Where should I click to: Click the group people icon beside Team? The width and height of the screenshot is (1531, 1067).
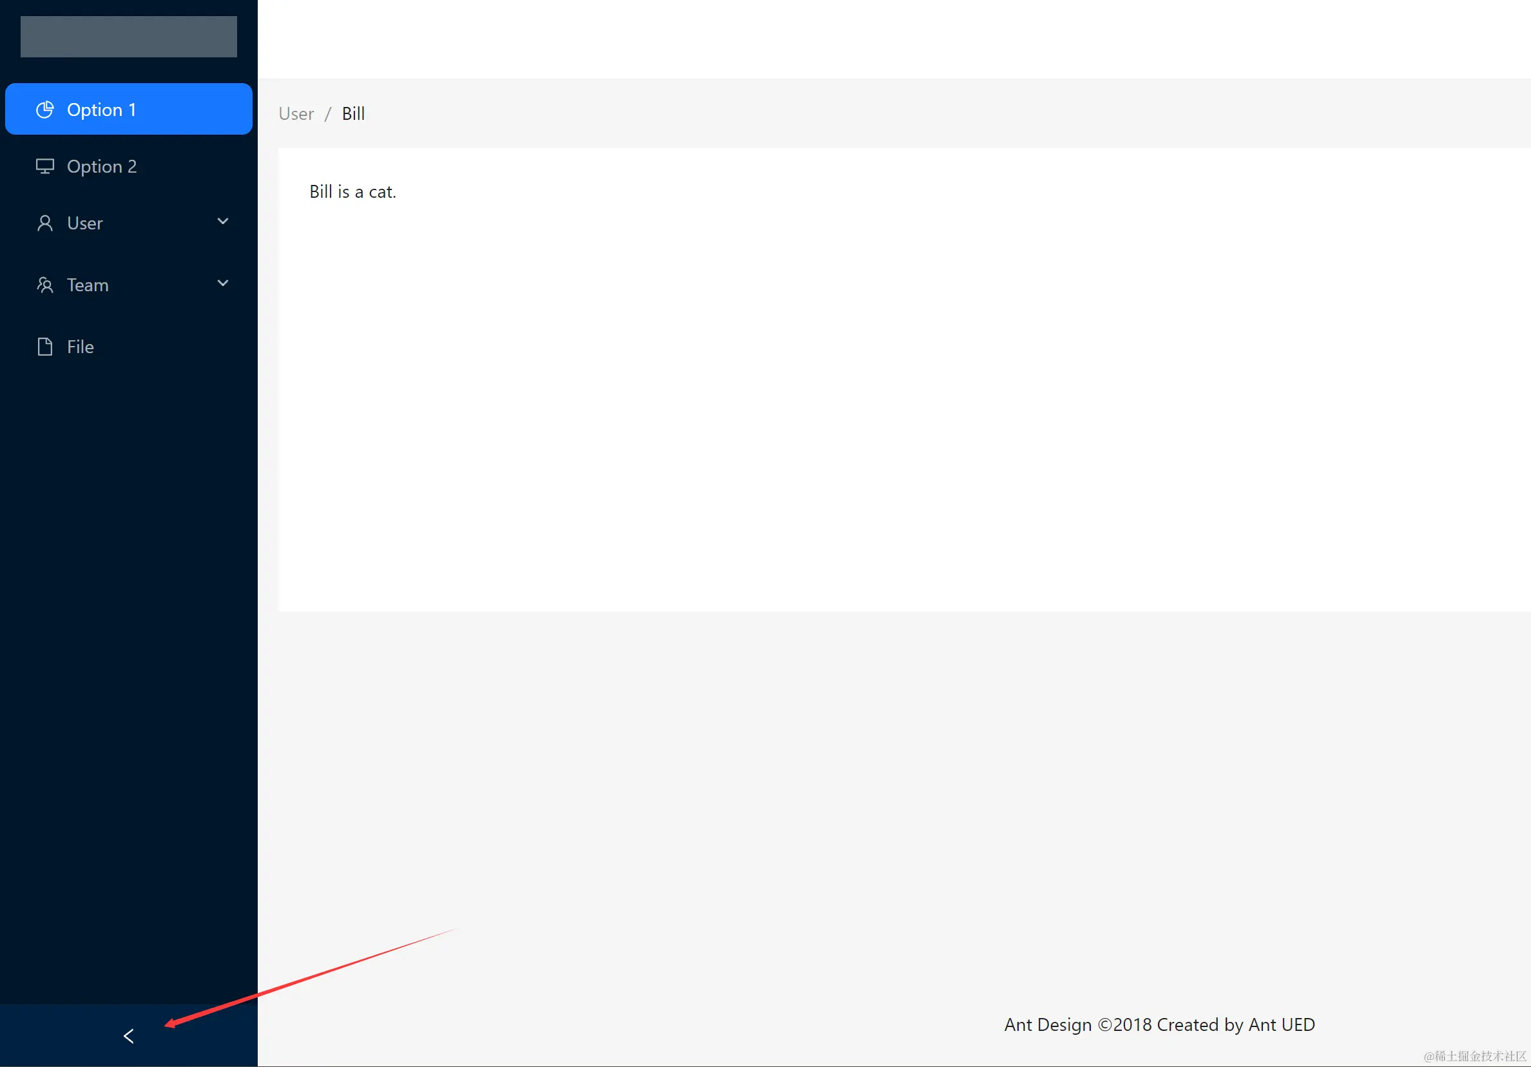pos(44,285)
